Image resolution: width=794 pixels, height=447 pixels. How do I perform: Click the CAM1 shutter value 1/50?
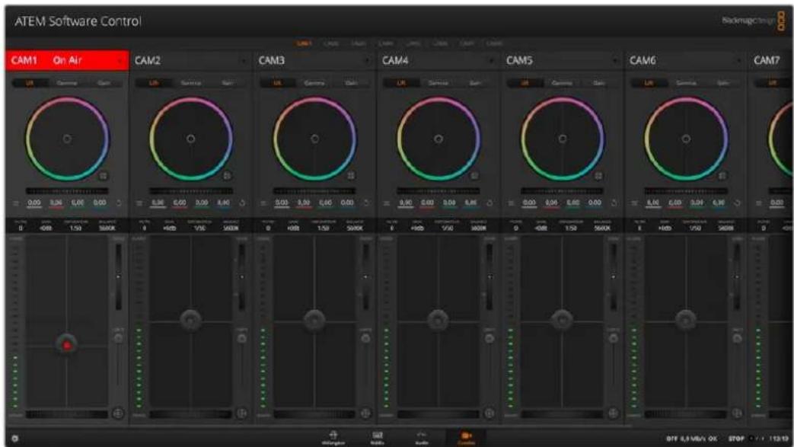[x=75, y=228]
